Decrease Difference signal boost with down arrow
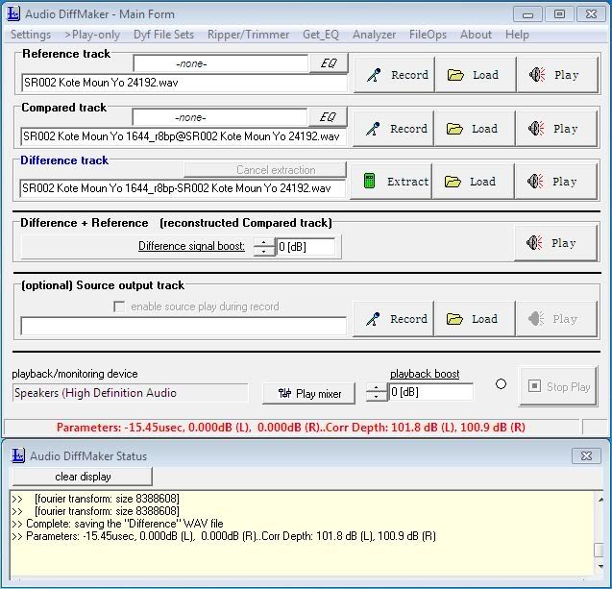This screenshot has height=589, width=612. tap(264, 252)
